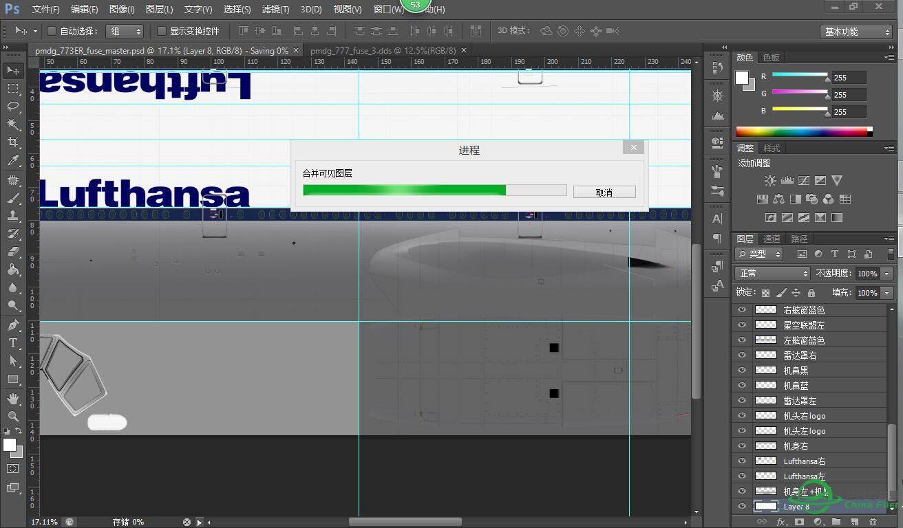Select the Magic Wand tool

coord(13,124)
